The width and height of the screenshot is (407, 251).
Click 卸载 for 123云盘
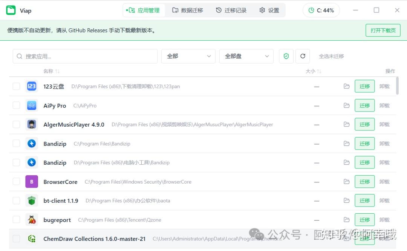384,86
